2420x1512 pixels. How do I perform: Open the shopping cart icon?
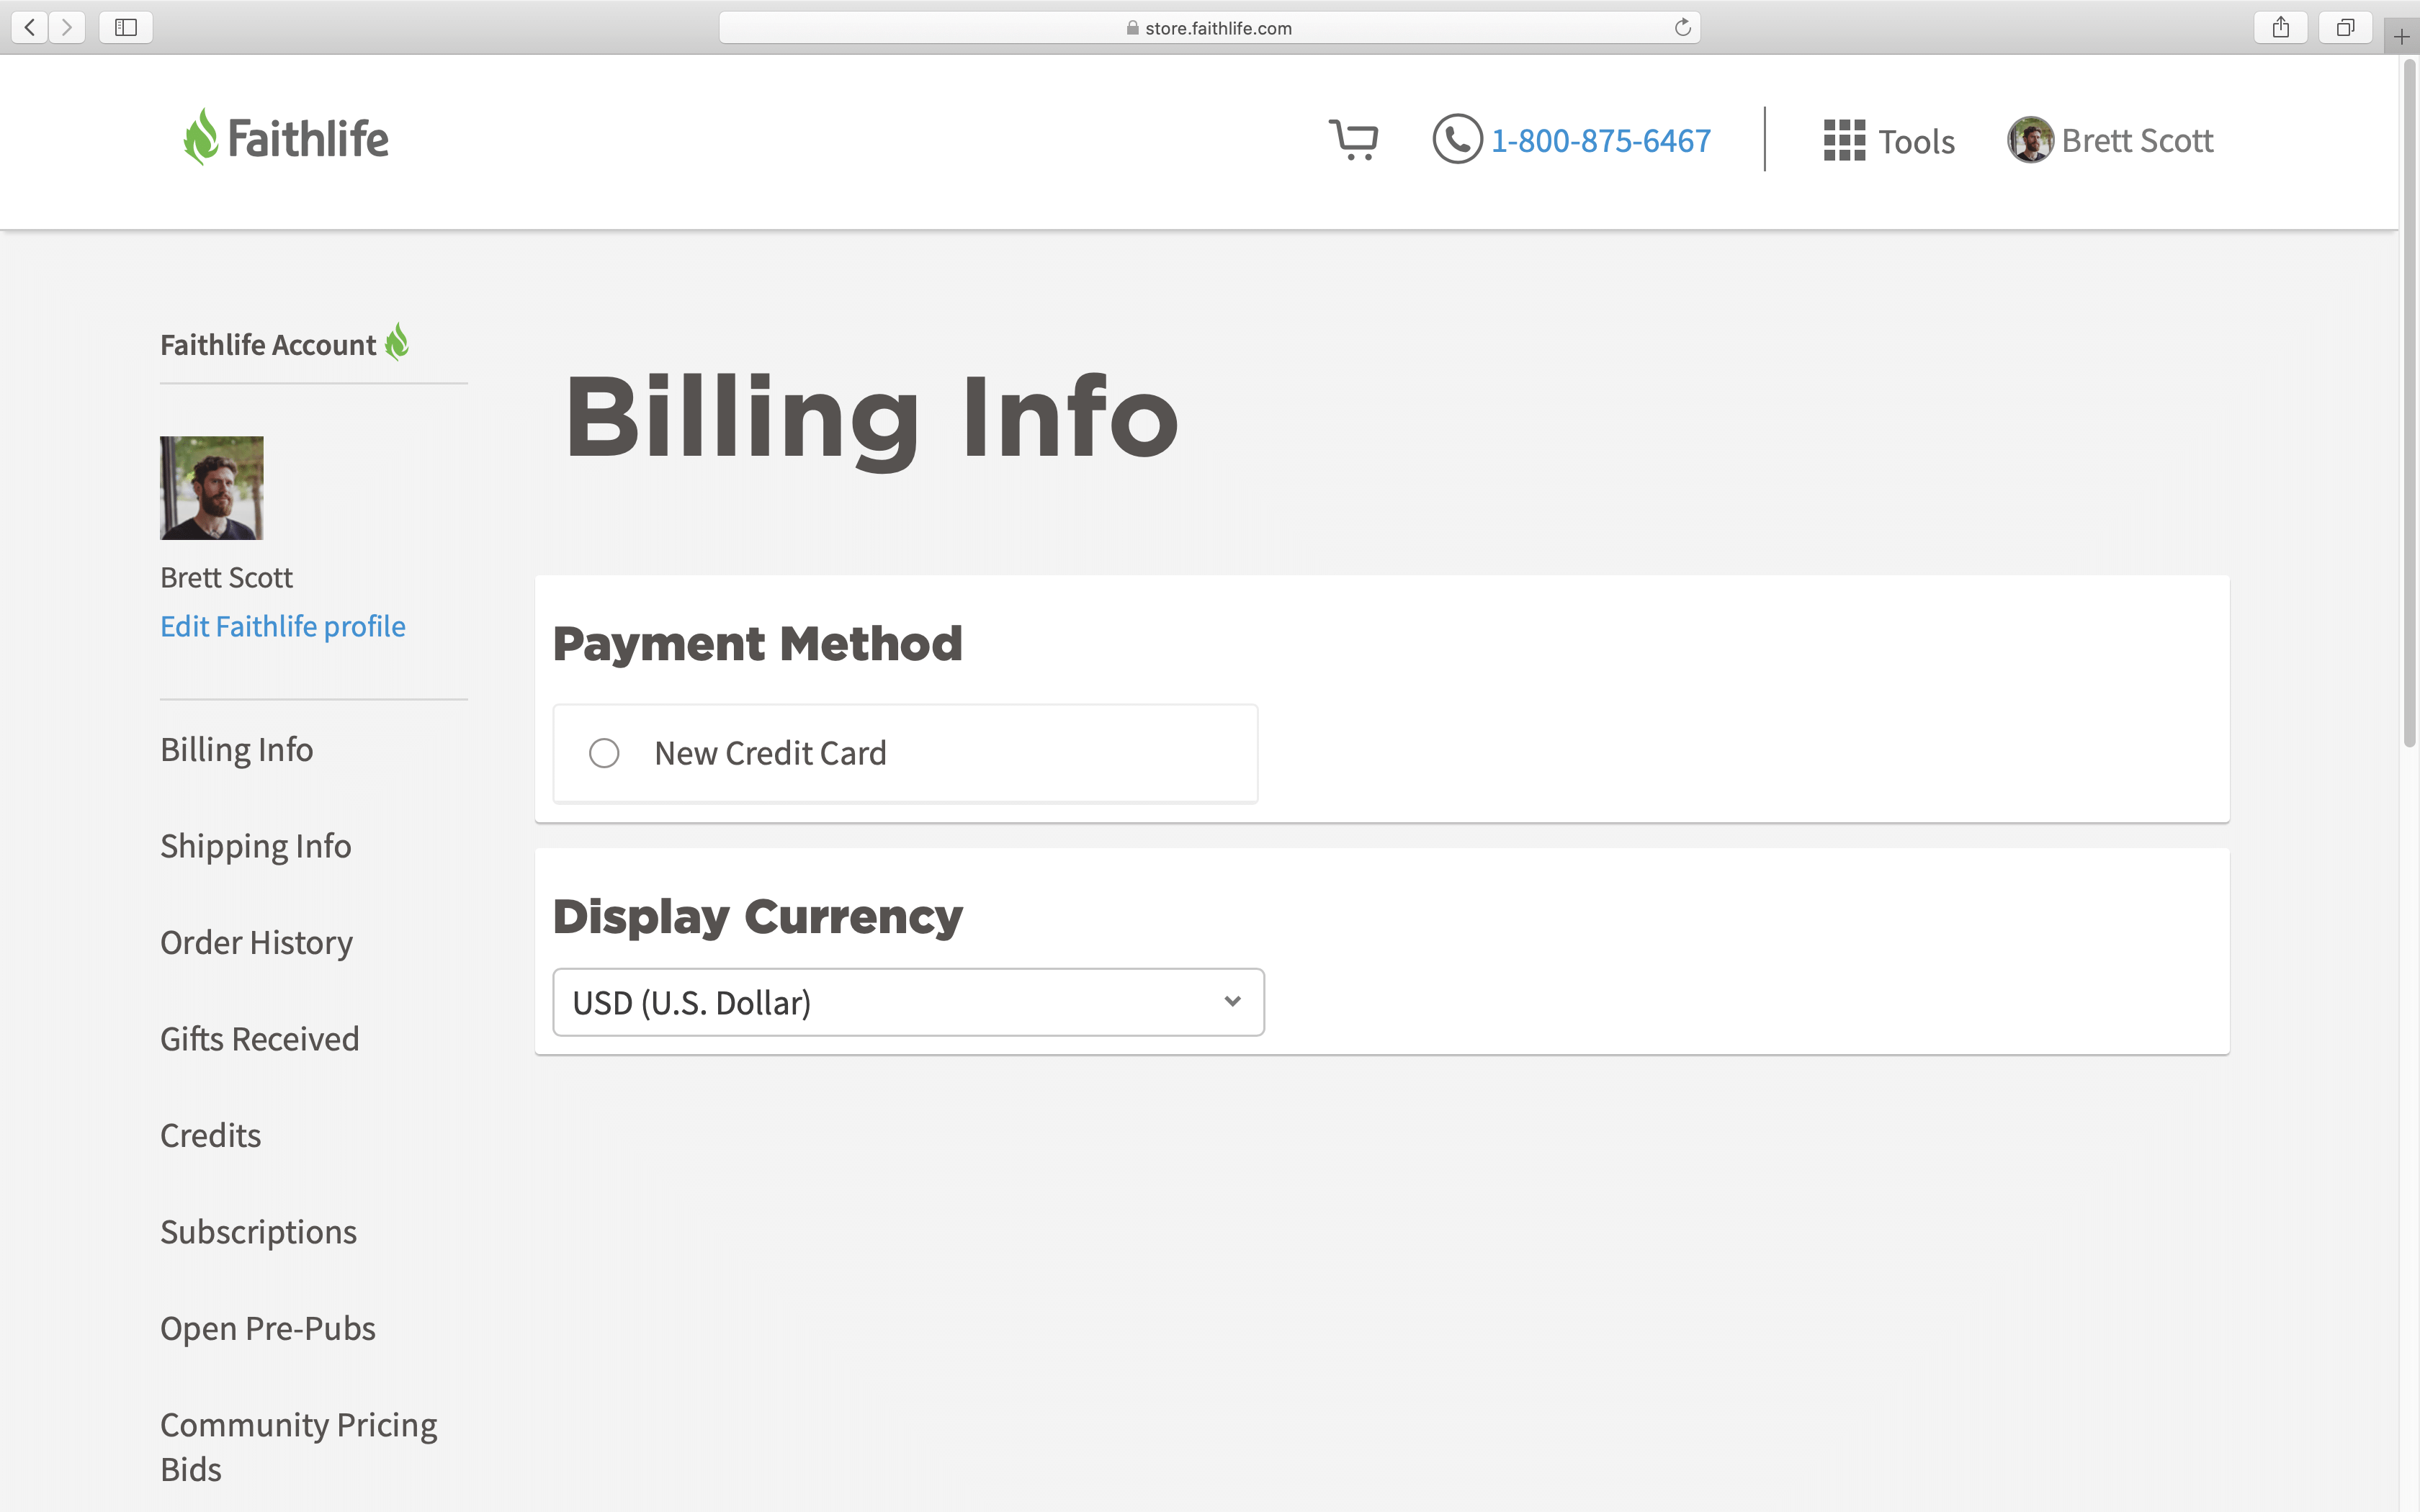click(1353, 140)
